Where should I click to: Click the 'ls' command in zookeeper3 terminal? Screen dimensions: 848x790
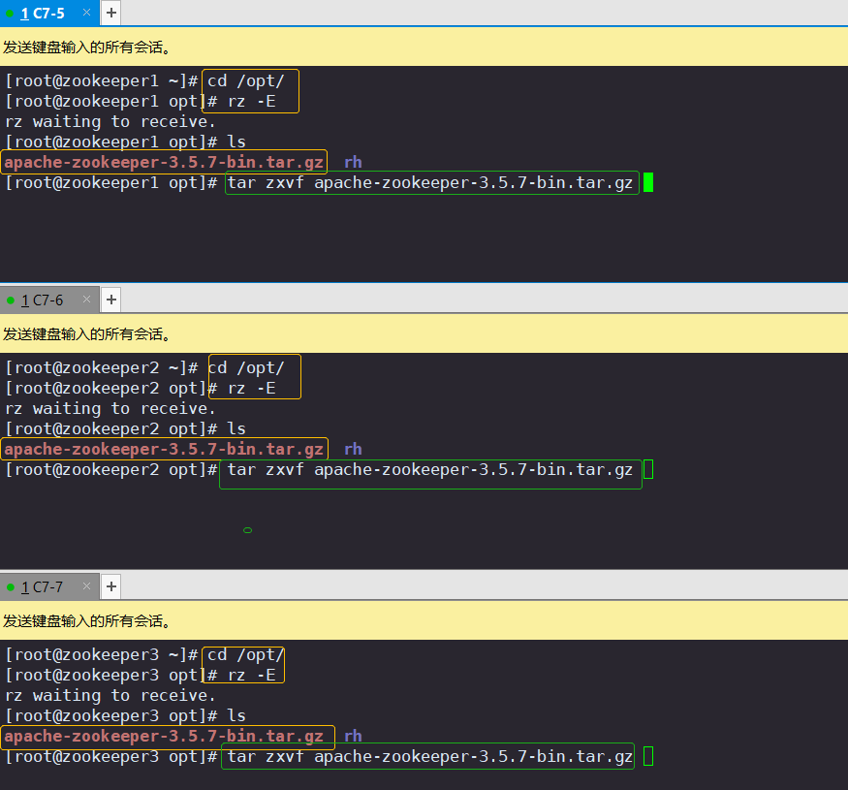click(236, 715)
